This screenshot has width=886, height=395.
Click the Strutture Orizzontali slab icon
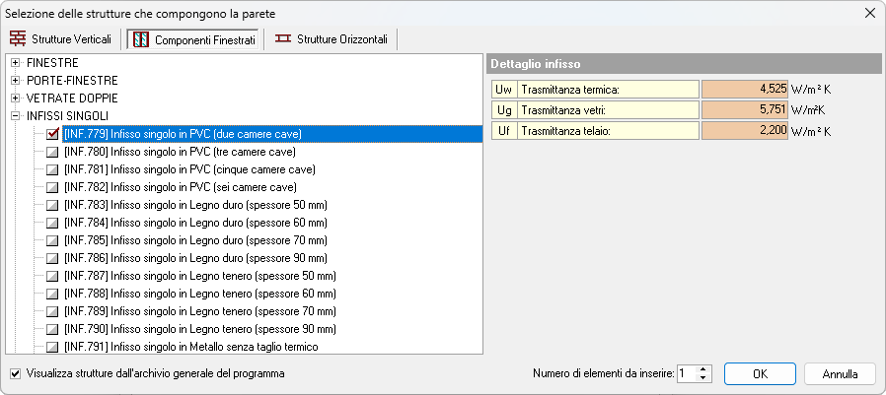(x=284, y=39)
